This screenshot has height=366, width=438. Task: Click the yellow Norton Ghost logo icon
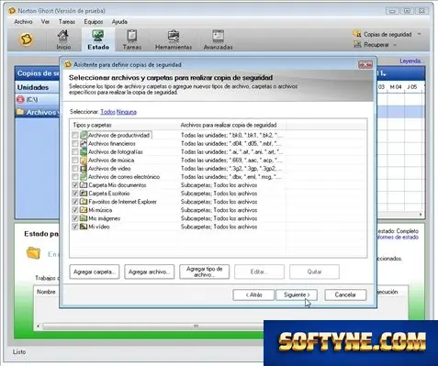(27, 39)
